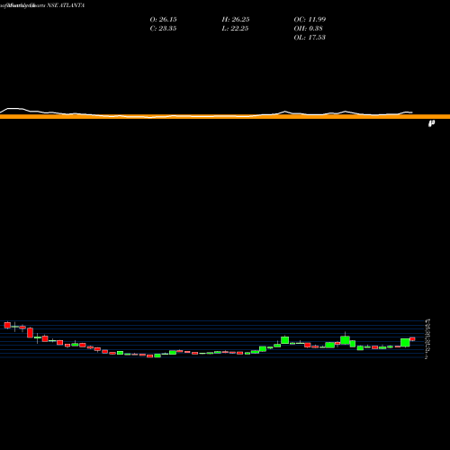Select the low price "L: 22.25"
Viewport: 450px width, 450px height.
click(235, 28)
